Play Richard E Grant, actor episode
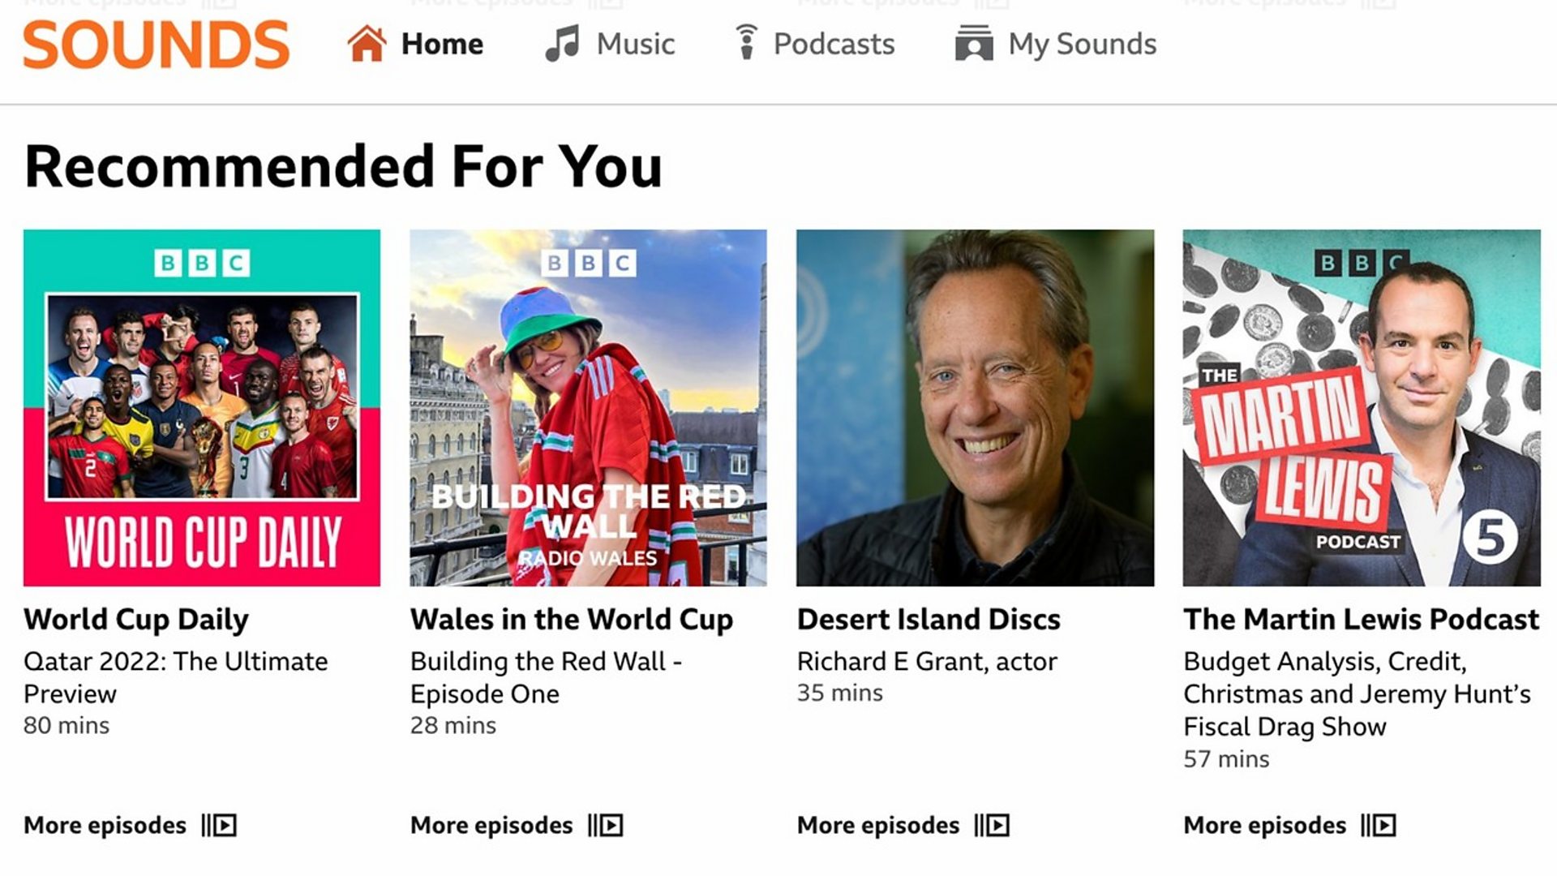The width and height of the screenshot is (1557, 876). (x=927, y=662)
